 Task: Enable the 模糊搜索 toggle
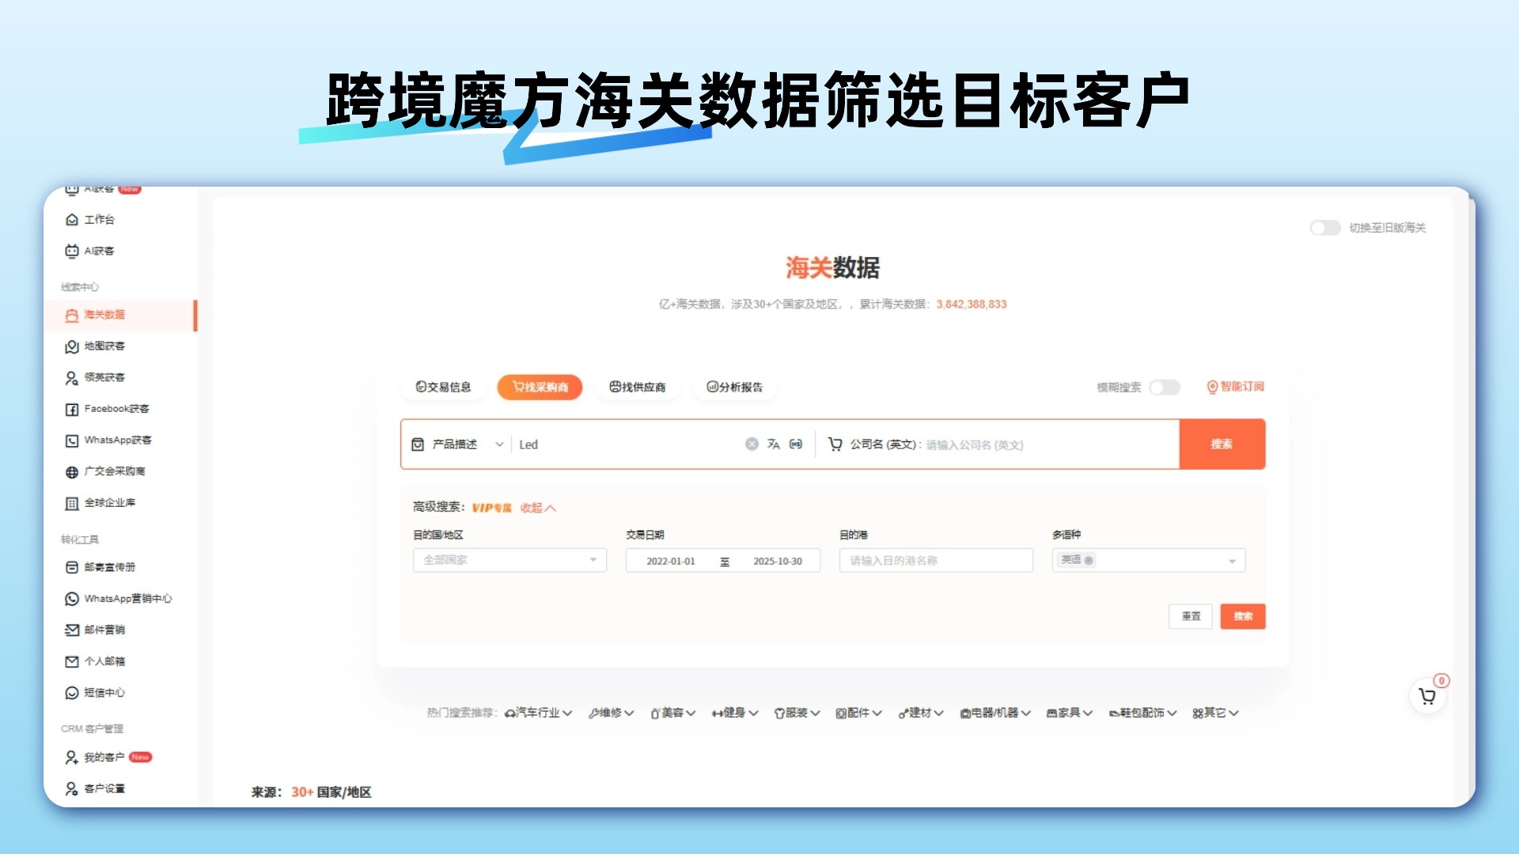click(x=1164, y=387)
